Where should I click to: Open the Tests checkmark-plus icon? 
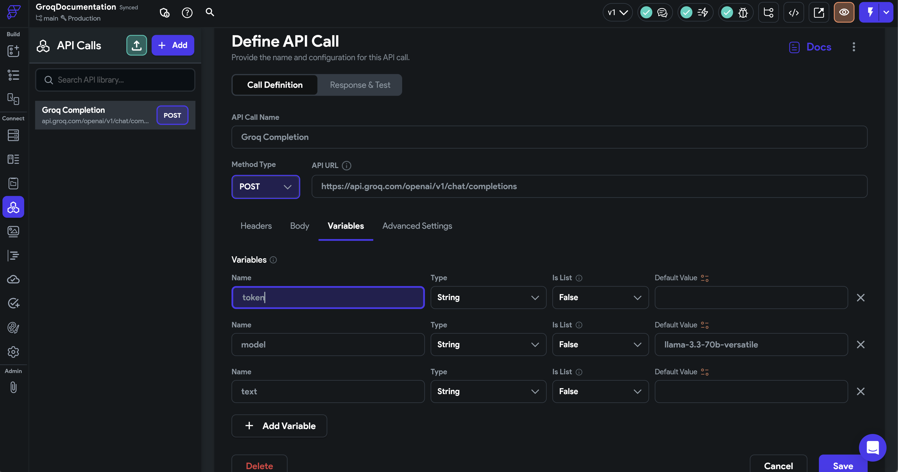13,303
